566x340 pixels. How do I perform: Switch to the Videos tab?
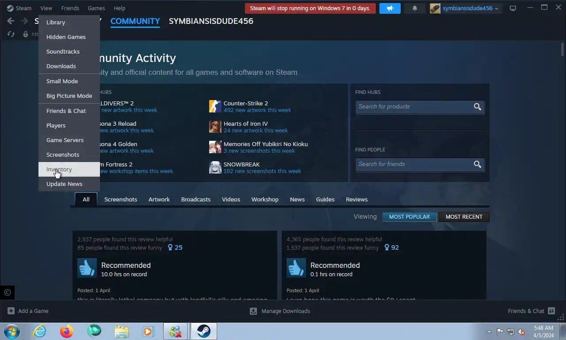[x=231, y=199]
